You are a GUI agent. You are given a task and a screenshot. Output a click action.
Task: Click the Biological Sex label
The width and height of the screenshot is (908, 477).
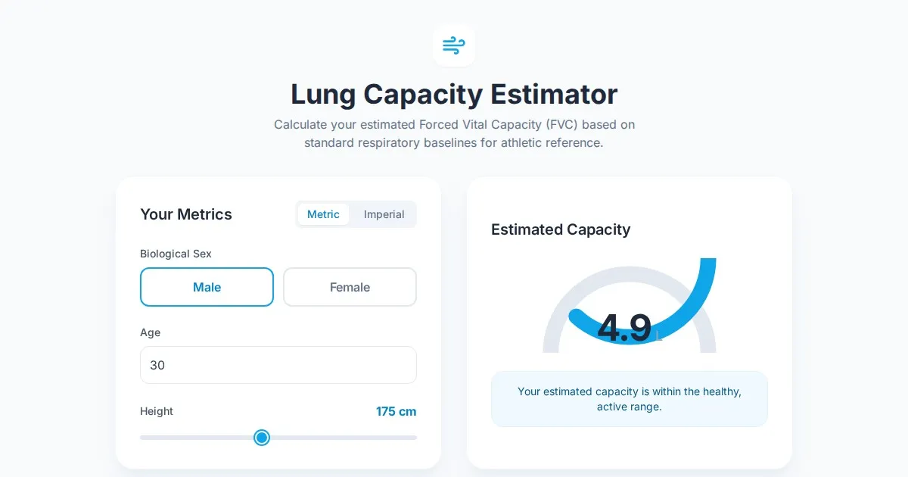176,254
